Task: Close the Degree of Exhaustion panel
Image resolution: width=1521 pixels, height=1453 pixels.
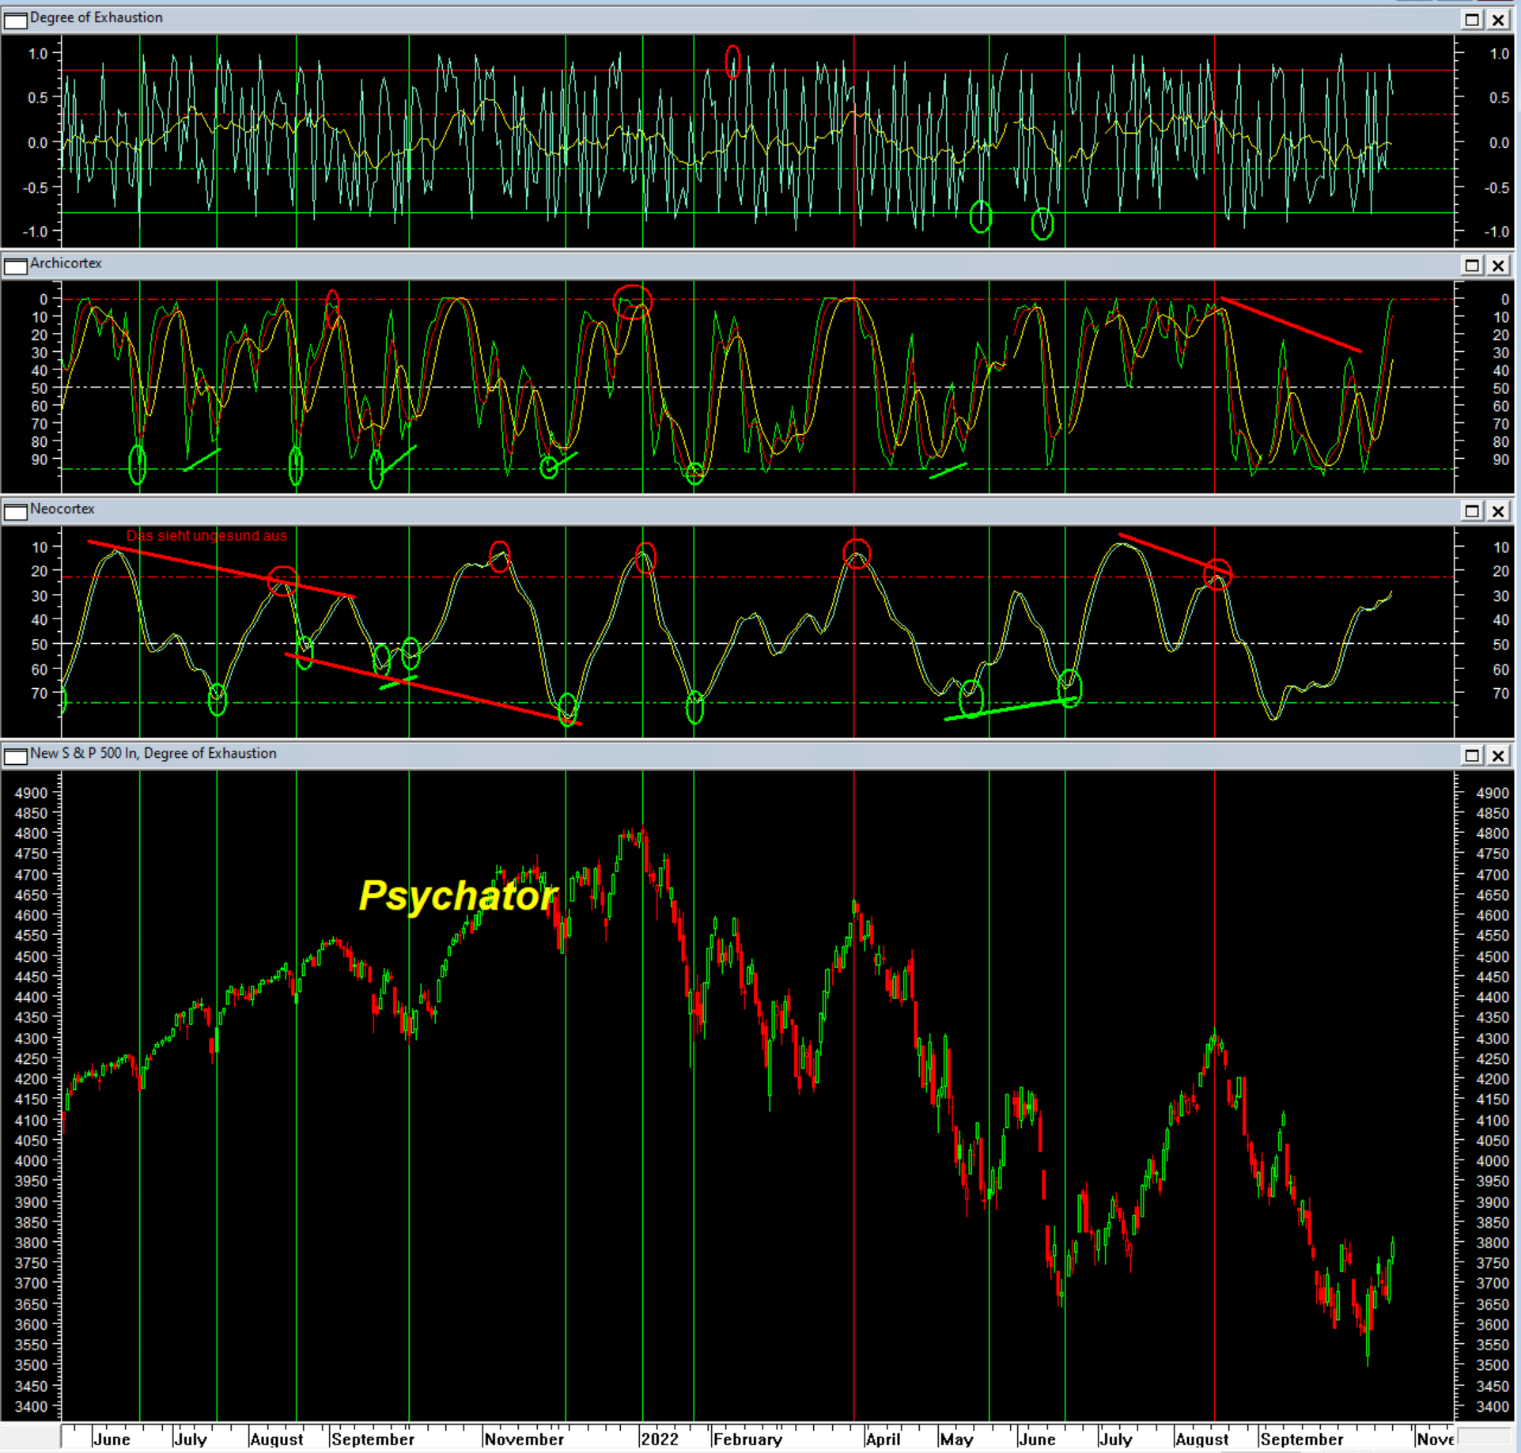Action: tap(1498, 20)
